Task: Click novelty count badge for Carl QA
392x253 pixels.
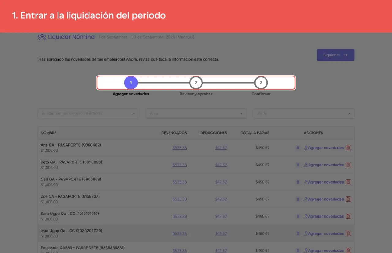Action: [298, 182]
